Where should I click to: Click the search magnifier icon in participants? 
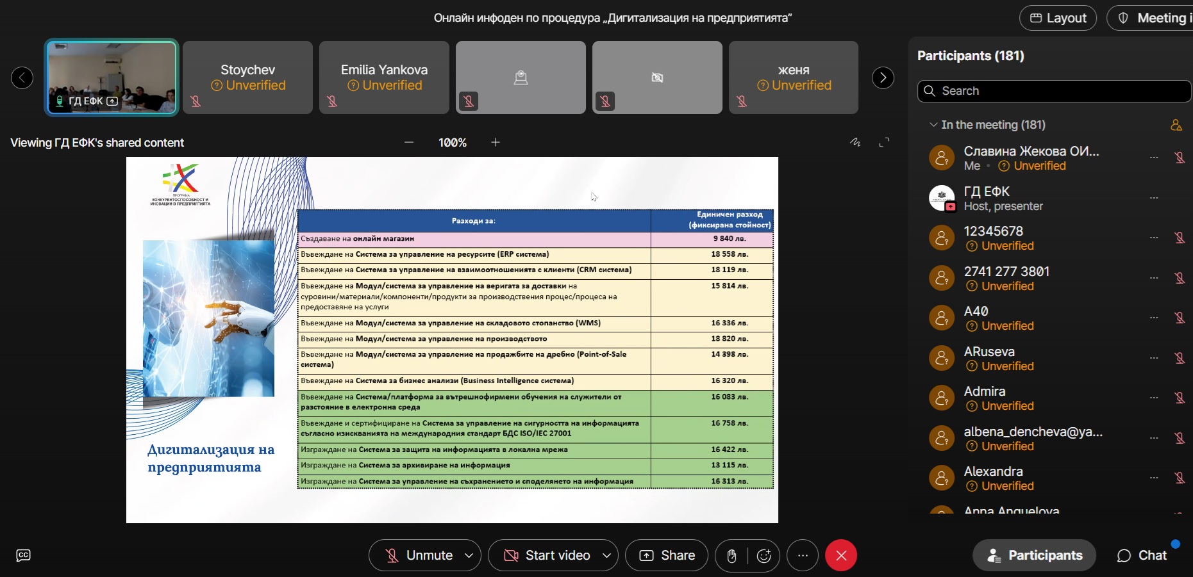click(930, 91)
